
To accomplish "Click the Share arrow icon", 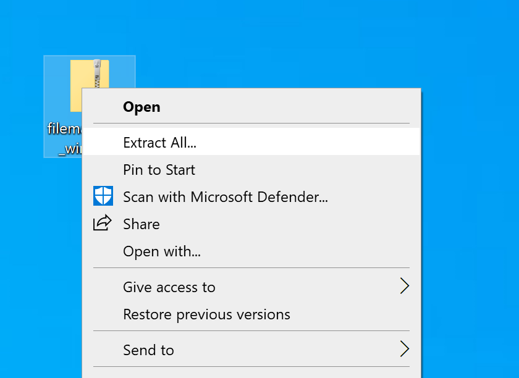I will [103, 223].
